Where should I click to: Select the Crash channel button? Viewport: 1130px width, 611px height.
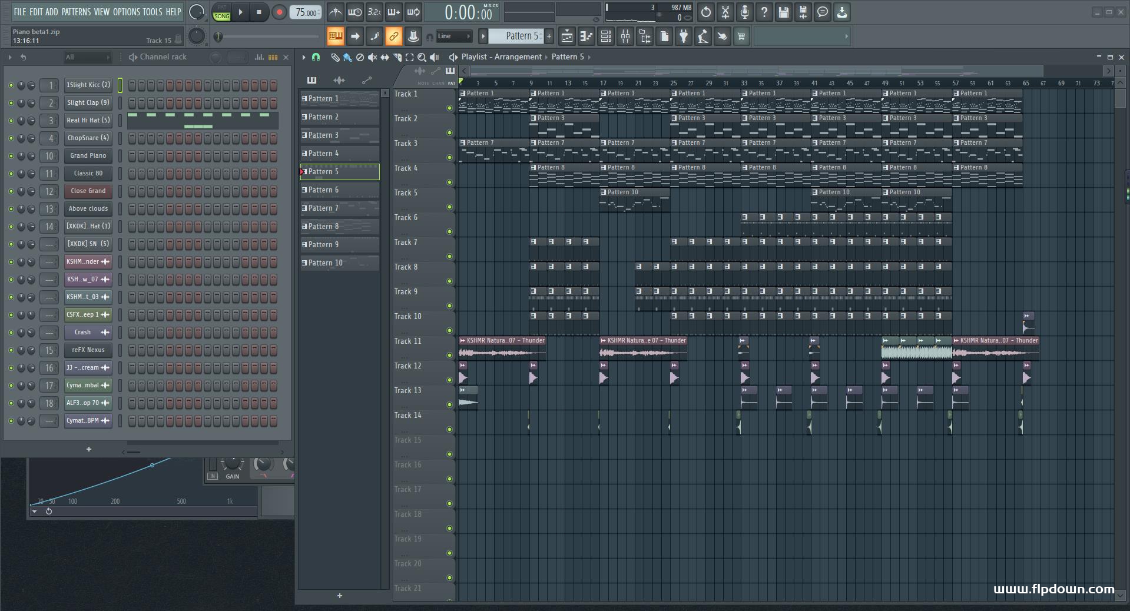[x=88, y=332]
